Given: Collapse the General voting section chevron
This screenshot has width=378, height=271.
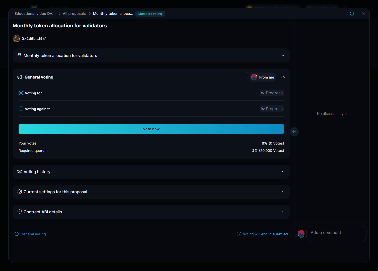Looking at the screenshot, I should (283, 77).
